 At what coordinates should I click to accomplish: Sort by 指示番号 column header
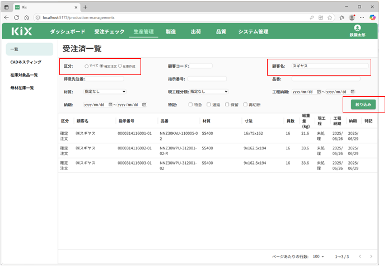[126, 121]
